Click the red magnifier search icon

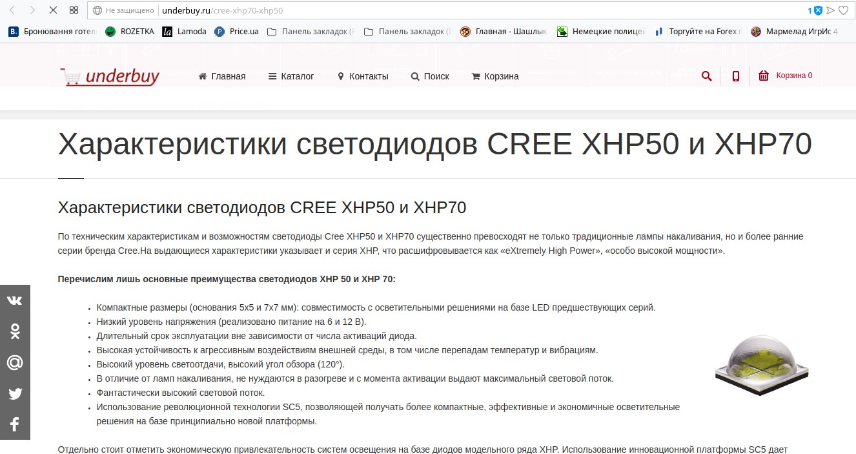[707, 76]
